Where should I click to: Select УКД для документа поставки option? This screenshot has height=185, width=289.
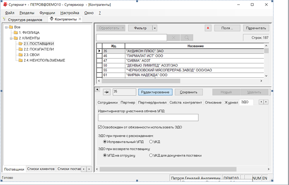(151, 155)
